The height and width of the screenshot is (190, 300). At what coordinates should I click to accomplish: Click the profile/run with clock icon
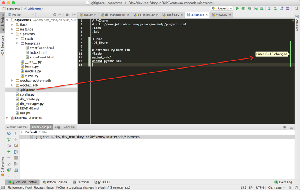256,8
